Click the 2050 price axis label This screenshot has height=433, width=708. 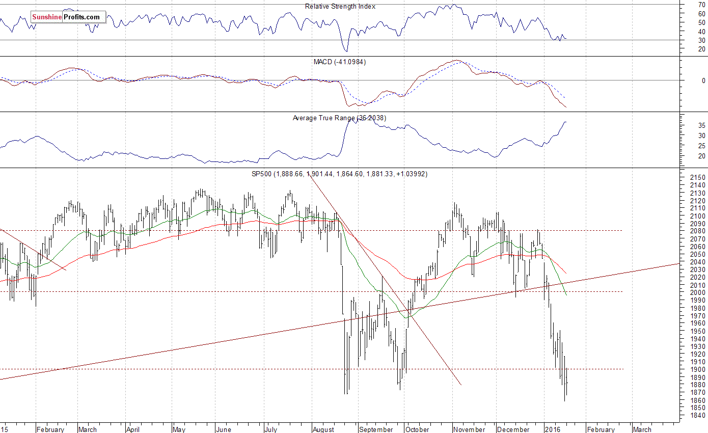click(x=698, y=254)
